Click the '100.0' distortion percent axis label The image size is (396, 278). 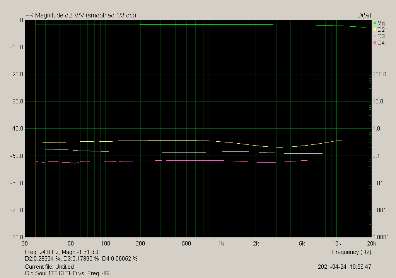(x=379, y=74)
